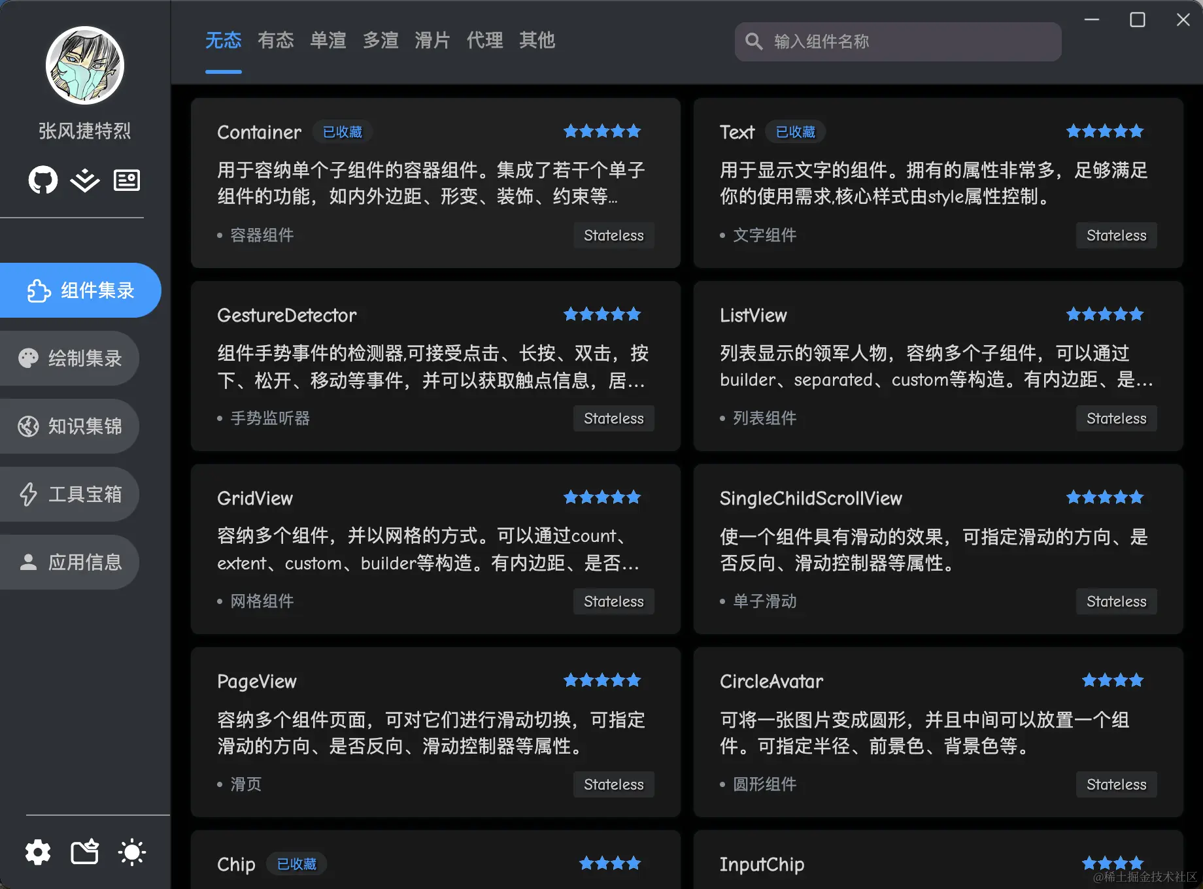This screenshot has height=889, width=1203.
Task: Select 组件集录 in the sidebar
Action: 80,290
